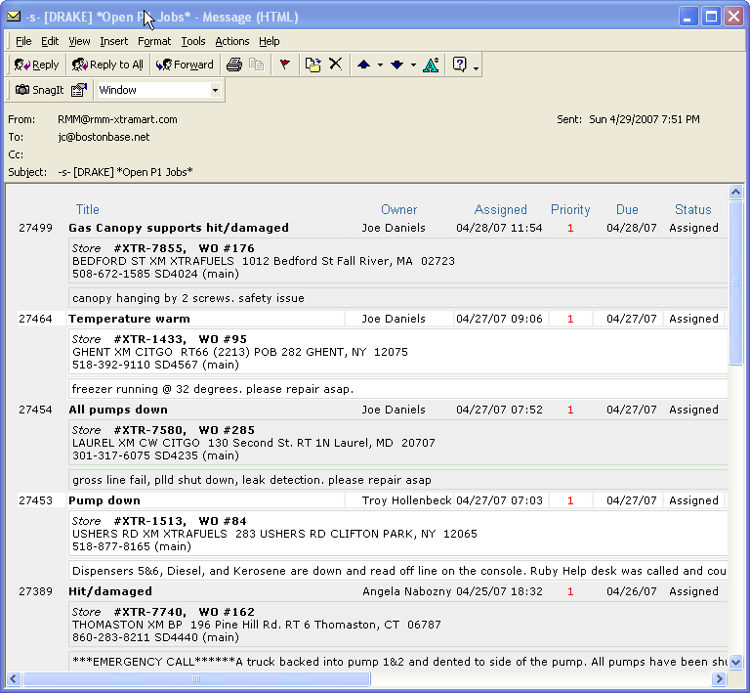Click the message icon in title bar
The height and width of the screenshot is (693, 750).
(x=14, y=17)
